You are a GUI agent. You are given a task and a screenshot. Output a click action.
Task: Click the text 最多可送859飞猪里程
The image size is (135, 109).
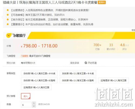40,56
